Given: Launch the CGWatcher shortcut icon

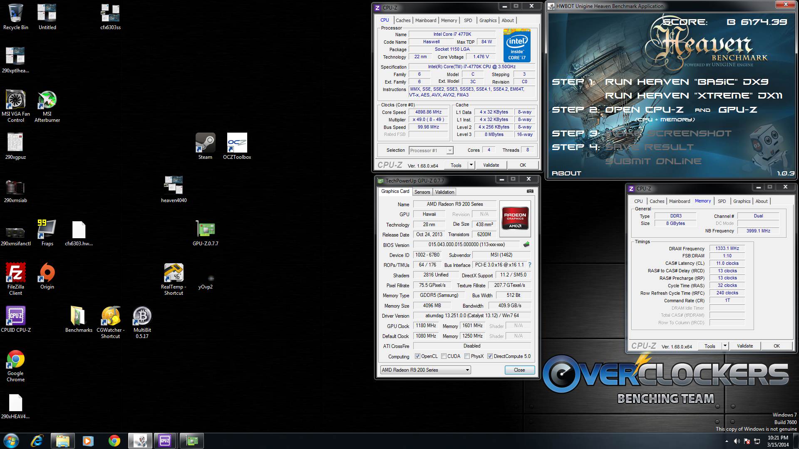Looking at the screenshot, I should [110, 322].
